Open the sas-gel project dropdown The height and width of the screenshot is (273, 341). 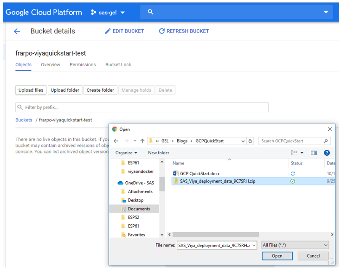tap(108, 13)
